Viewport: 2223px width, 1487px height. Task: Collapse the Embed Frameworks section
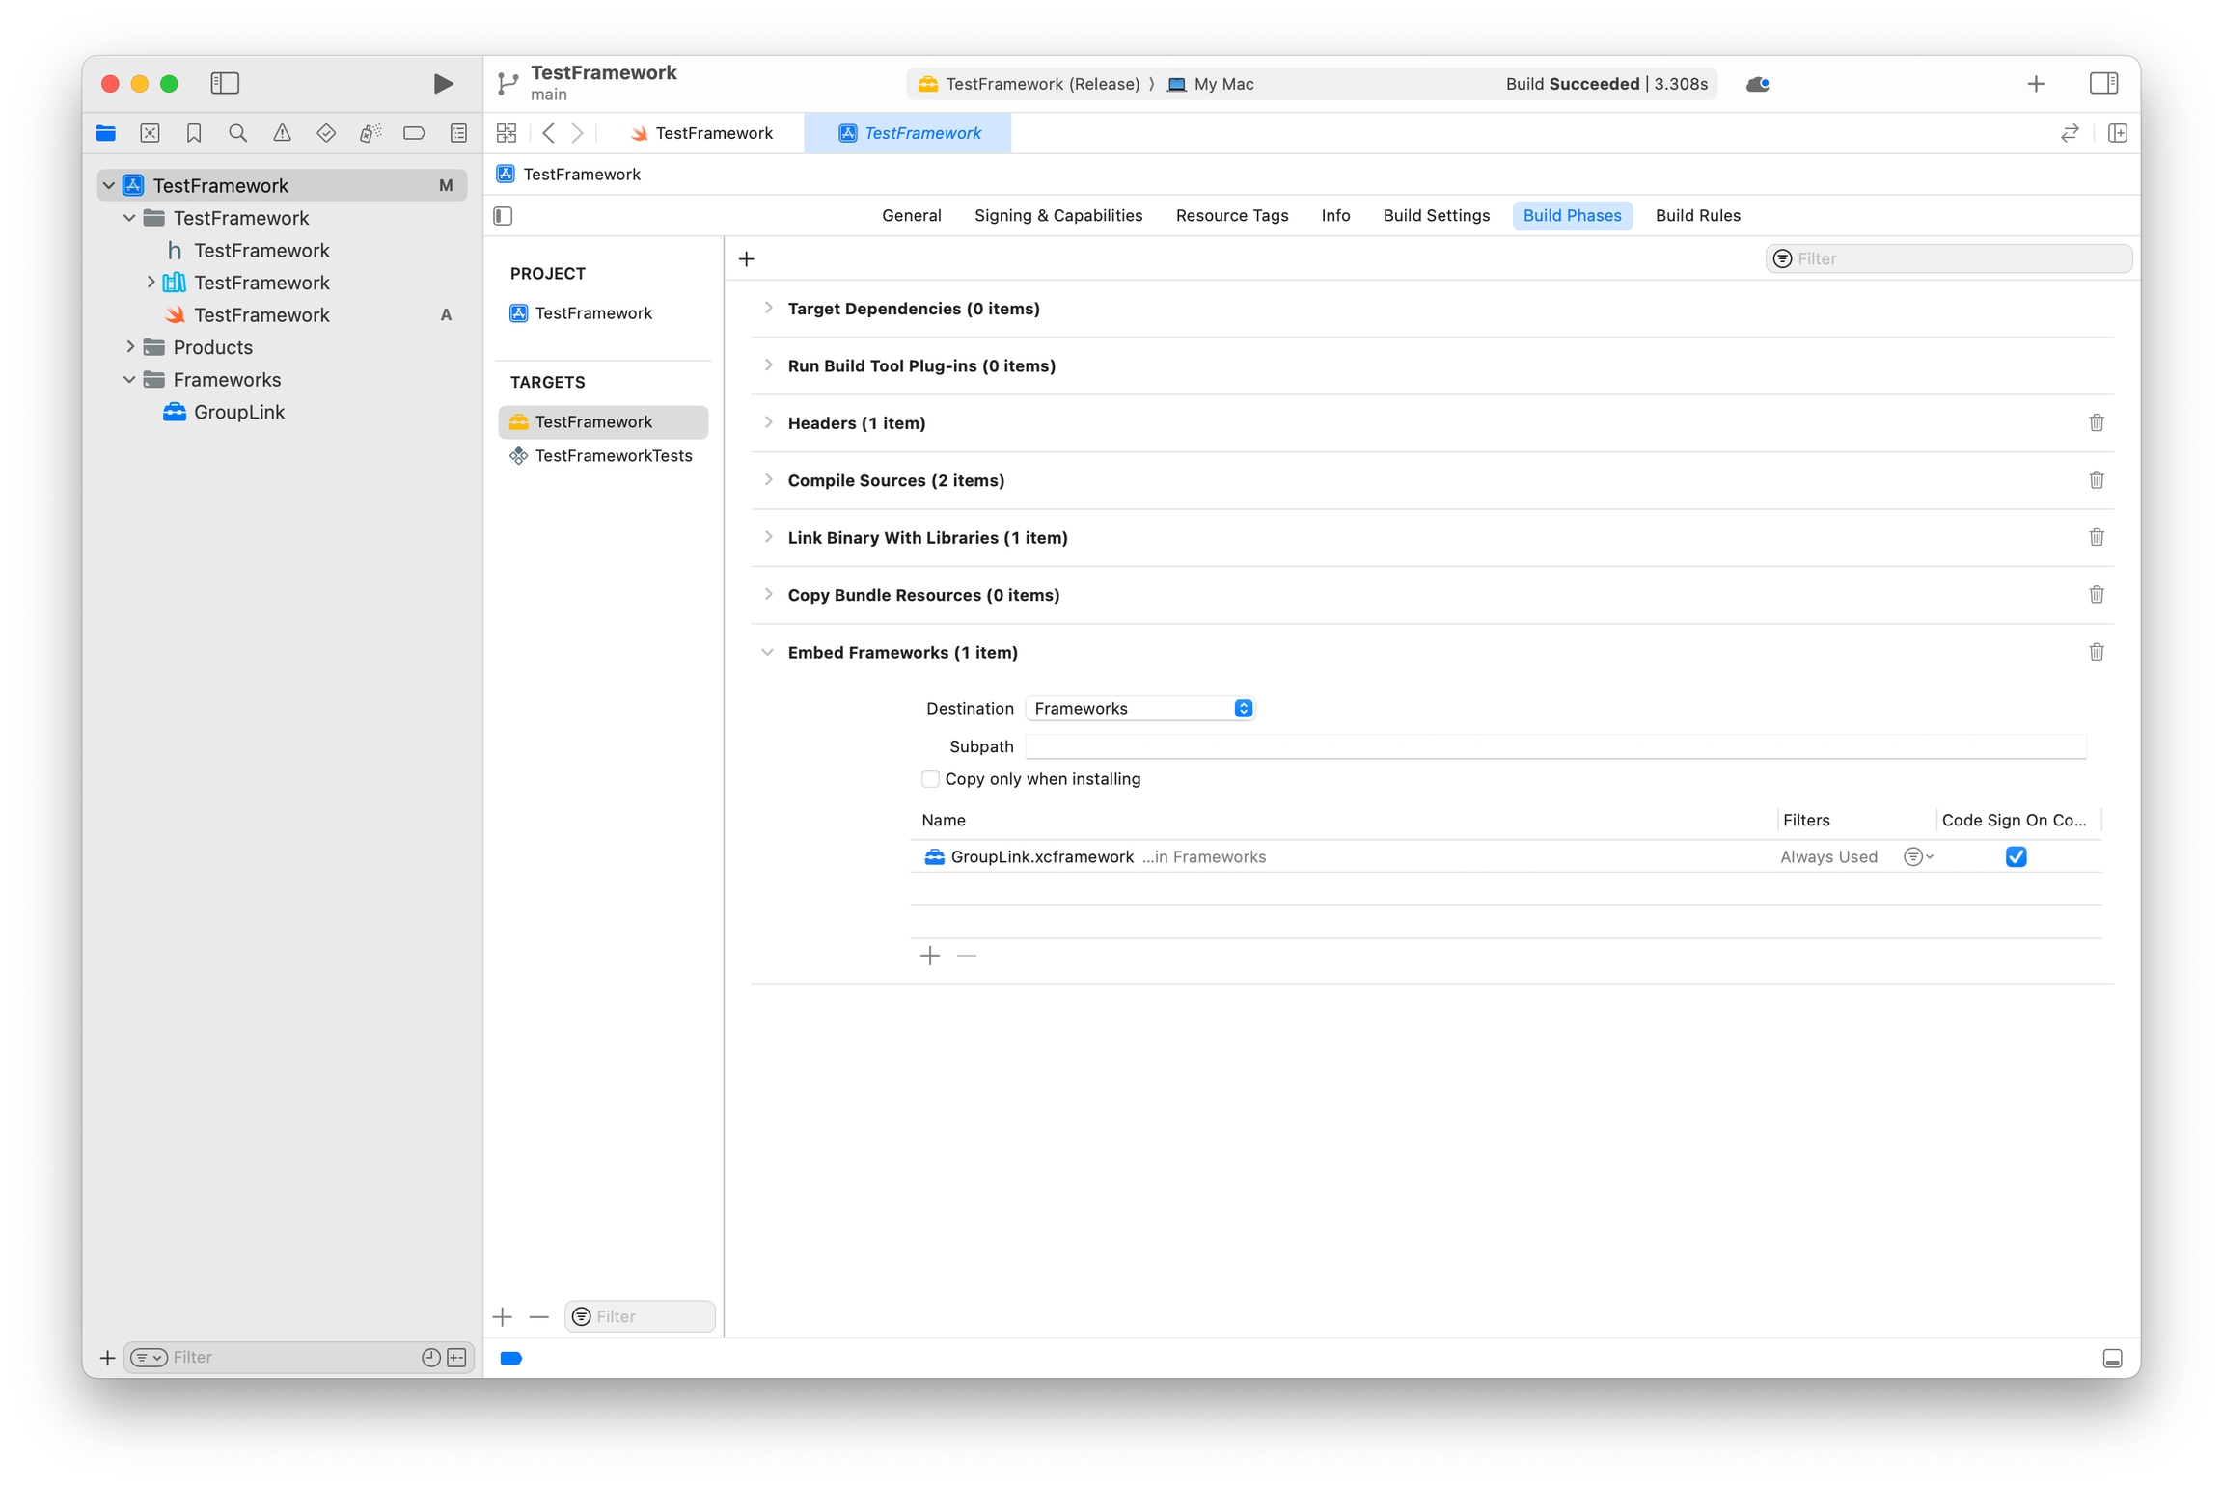point(768,652)
